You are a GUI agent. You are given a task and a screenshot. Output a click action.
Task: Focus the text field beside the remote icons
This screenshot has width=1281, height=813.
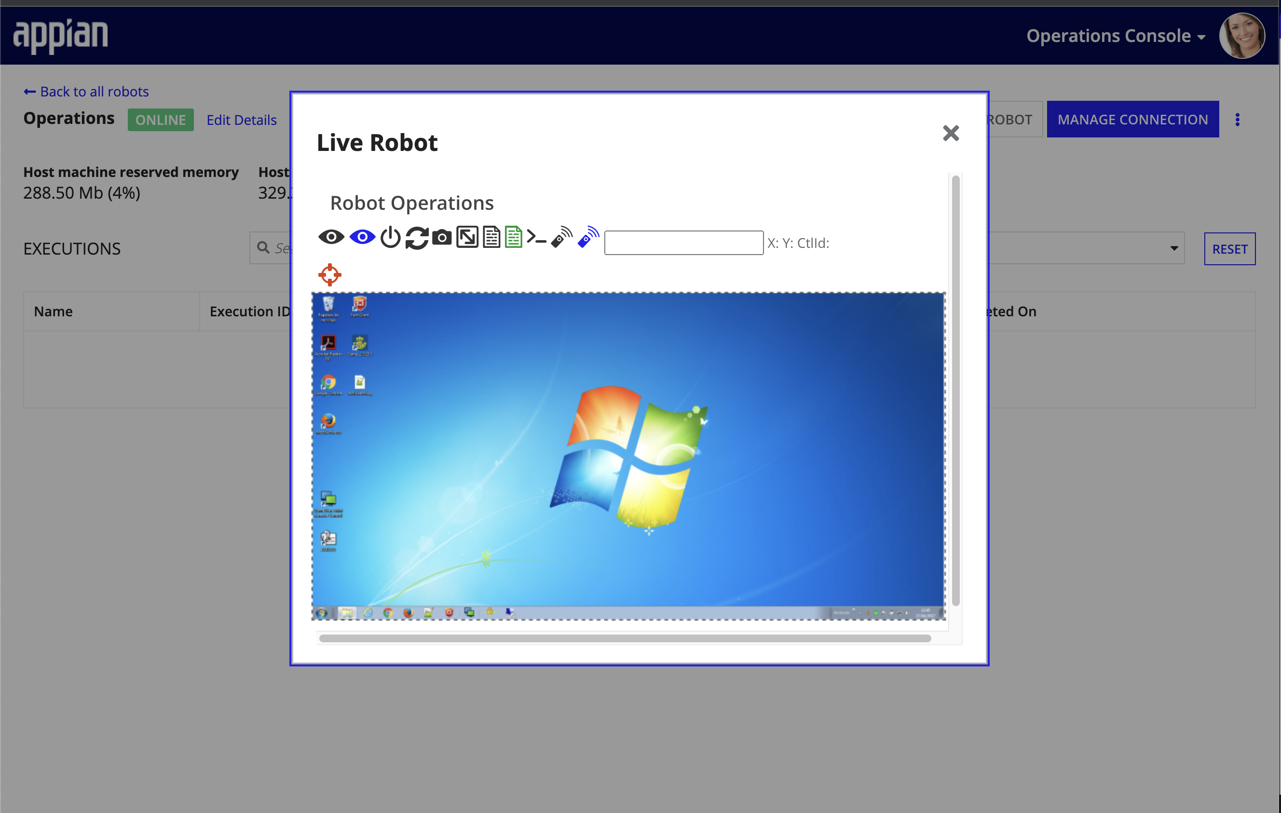(683, 243)
